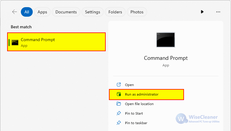Show more filters with play arrow
This screenshot has width=231, height=131.
(202, 12)
